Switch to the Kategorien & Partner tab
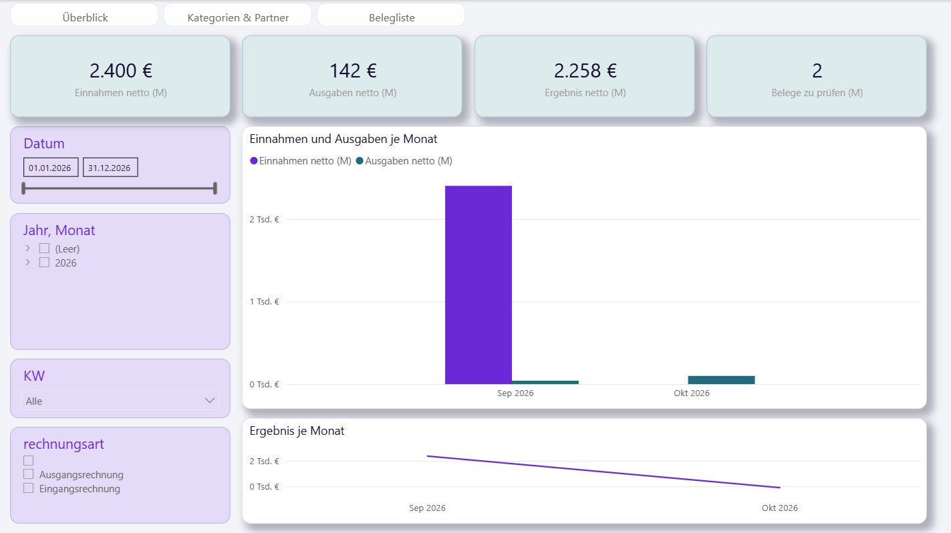 click(x=237, y=15)
